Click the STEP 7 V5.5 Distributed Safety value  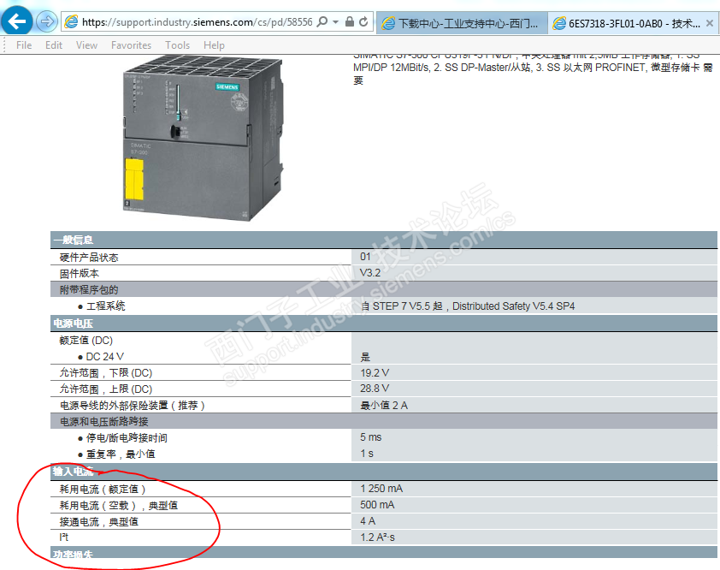[468, 306]
